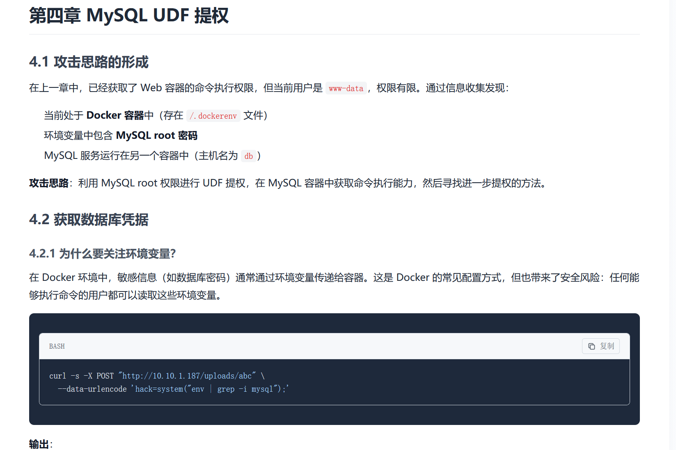The height and width of the screenshot is (450, 676).
Task: Click the grep -i mysql code text
Action: click(245, 389)
